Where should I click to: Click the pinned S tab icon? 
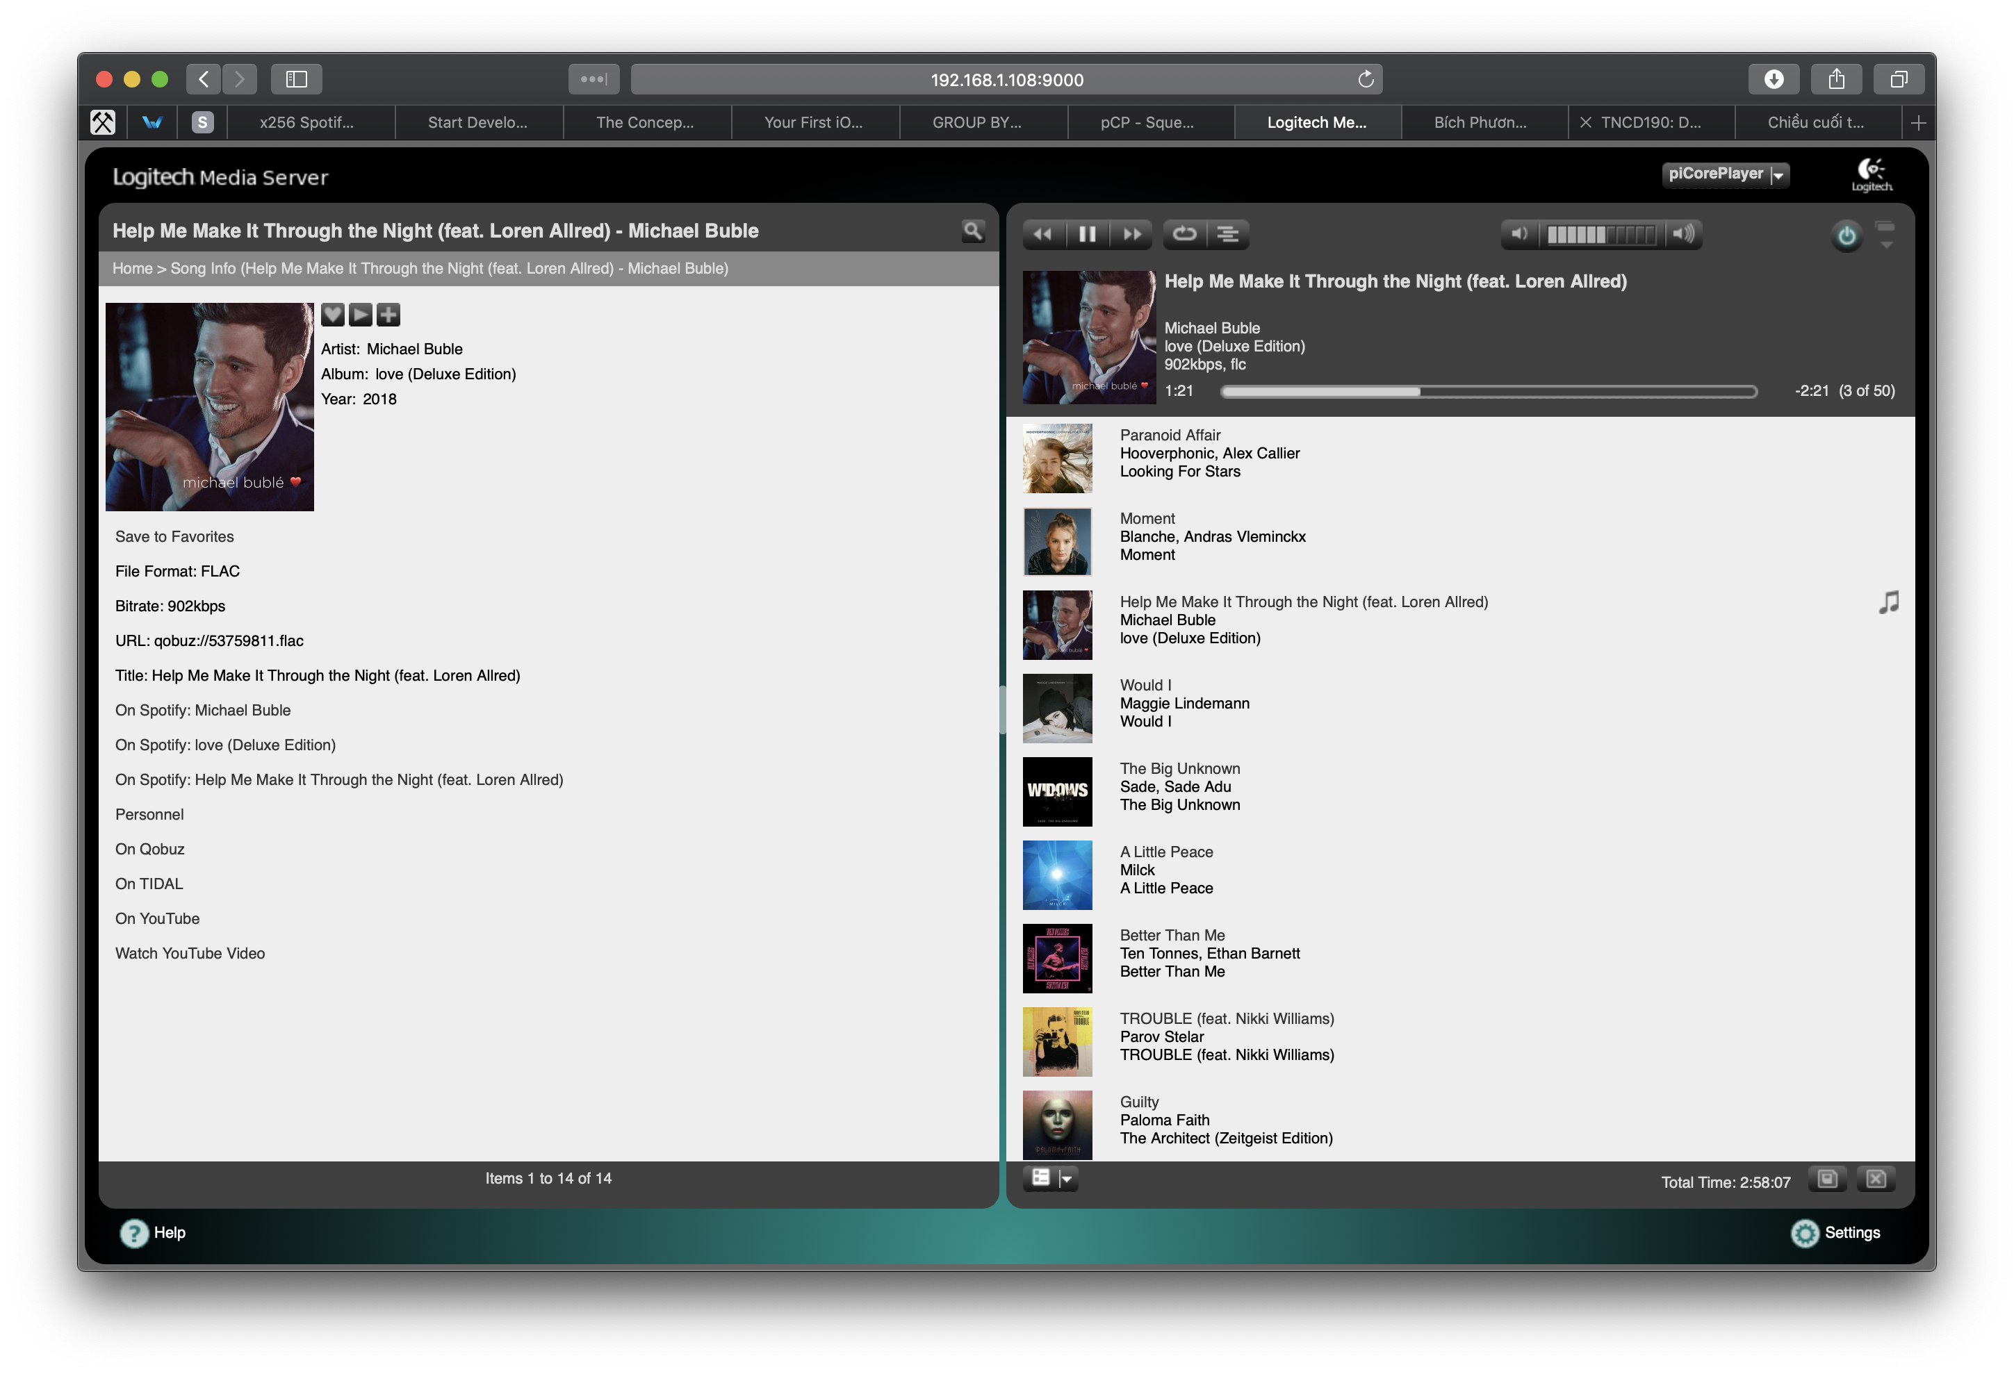point(202,123)
